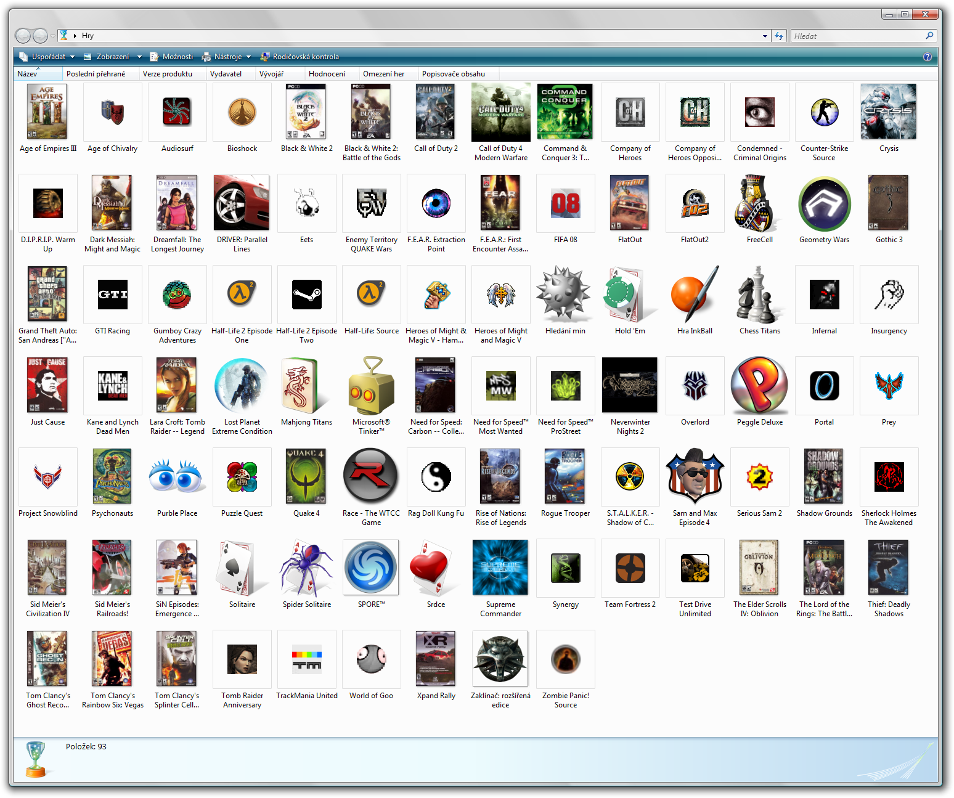Click the Purble Place eyes icon
954x798 pixels.
(x=177, y=476)
